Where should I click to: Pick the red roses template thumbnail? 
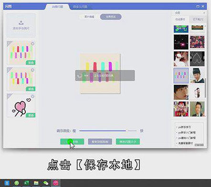[x=197, y=42]
